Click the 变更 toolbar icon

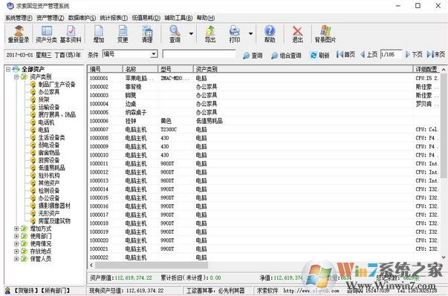click(123, 34)
